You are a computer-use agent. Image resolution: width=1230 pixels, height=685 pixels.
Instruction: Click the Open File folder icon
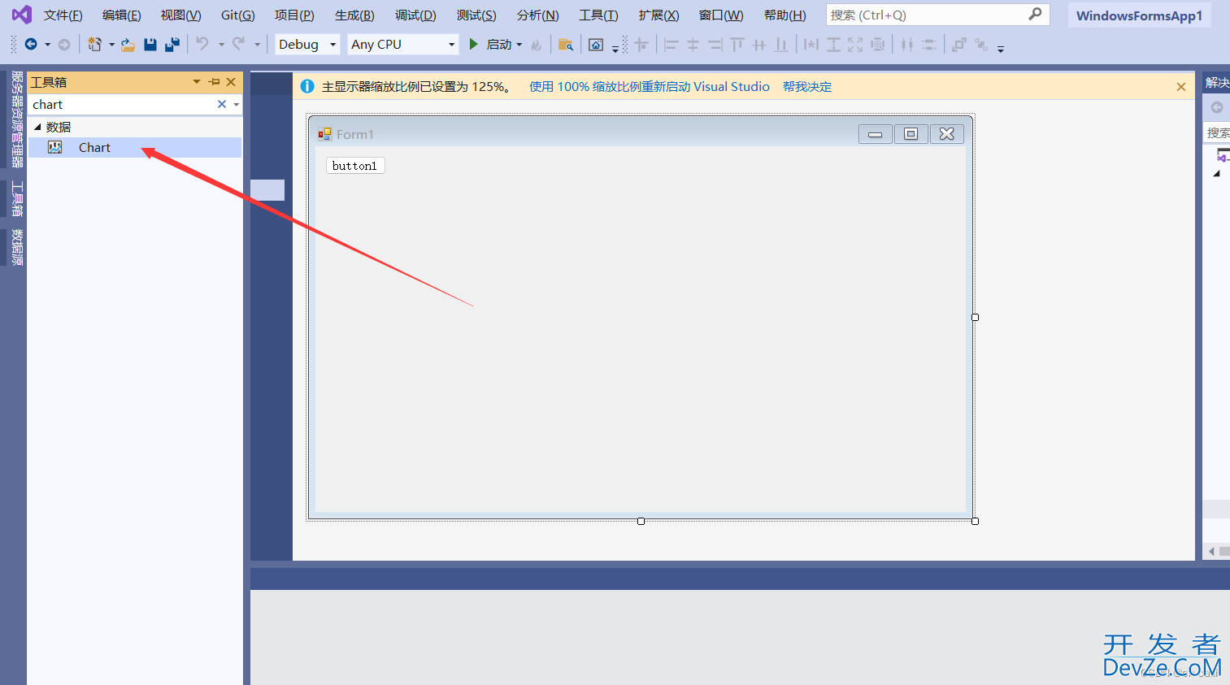point(128,45)
